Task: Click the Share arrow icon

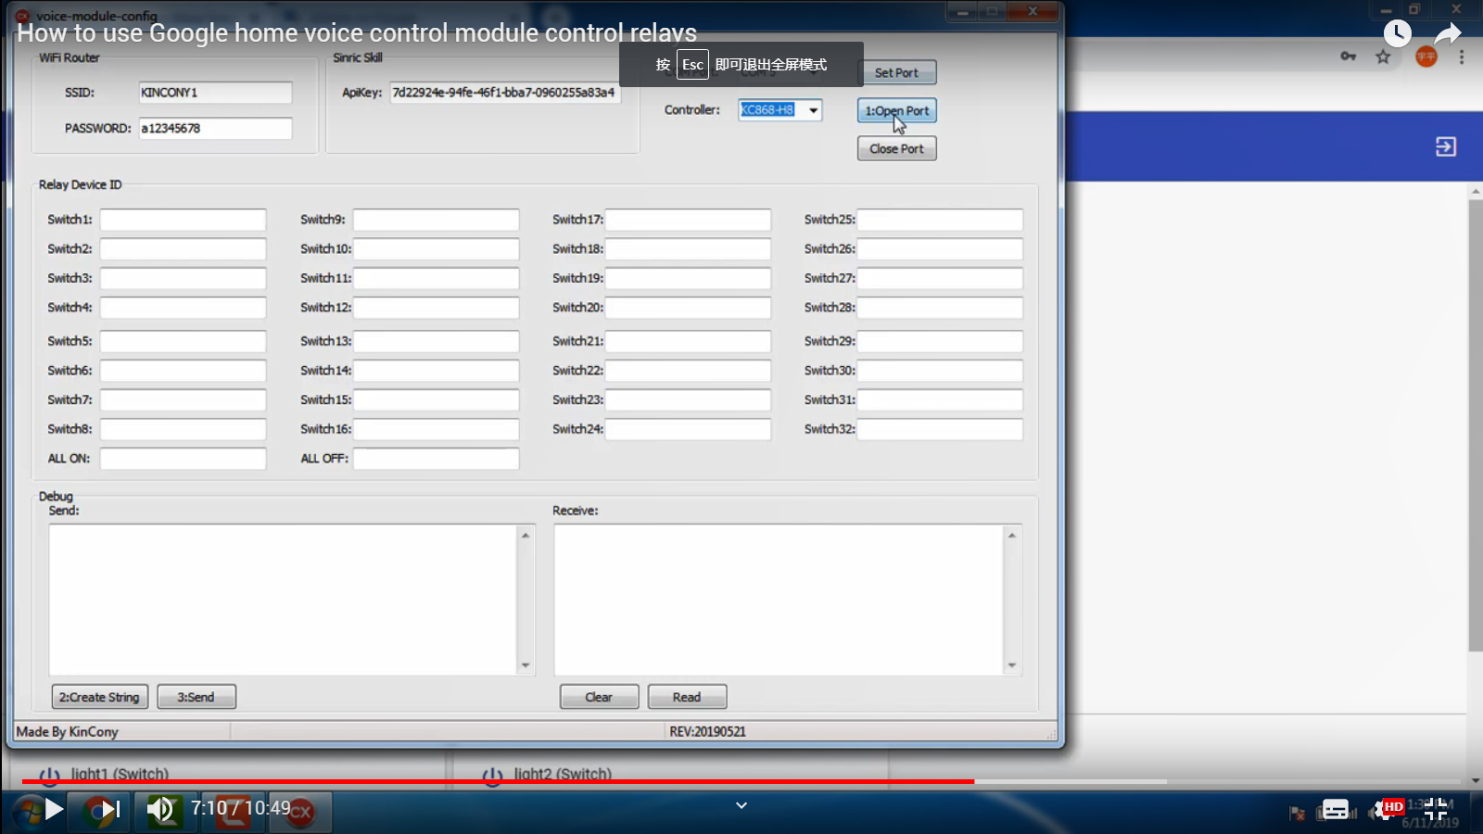Action: [1447, 34]
